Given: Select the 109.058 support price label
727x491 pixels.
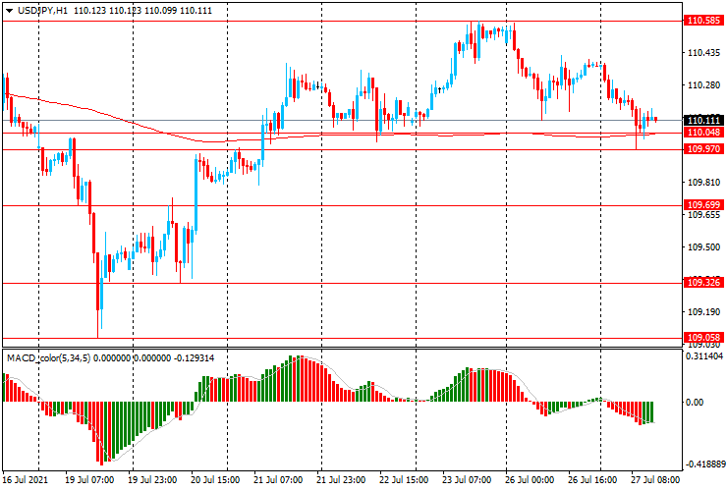Looking at the screenshot, I should coord(703,338).
